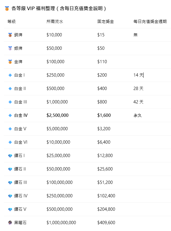Click the silver medal icon beside 銀牌
Viewport: 171px width, 231px height.
click(10, 48)
